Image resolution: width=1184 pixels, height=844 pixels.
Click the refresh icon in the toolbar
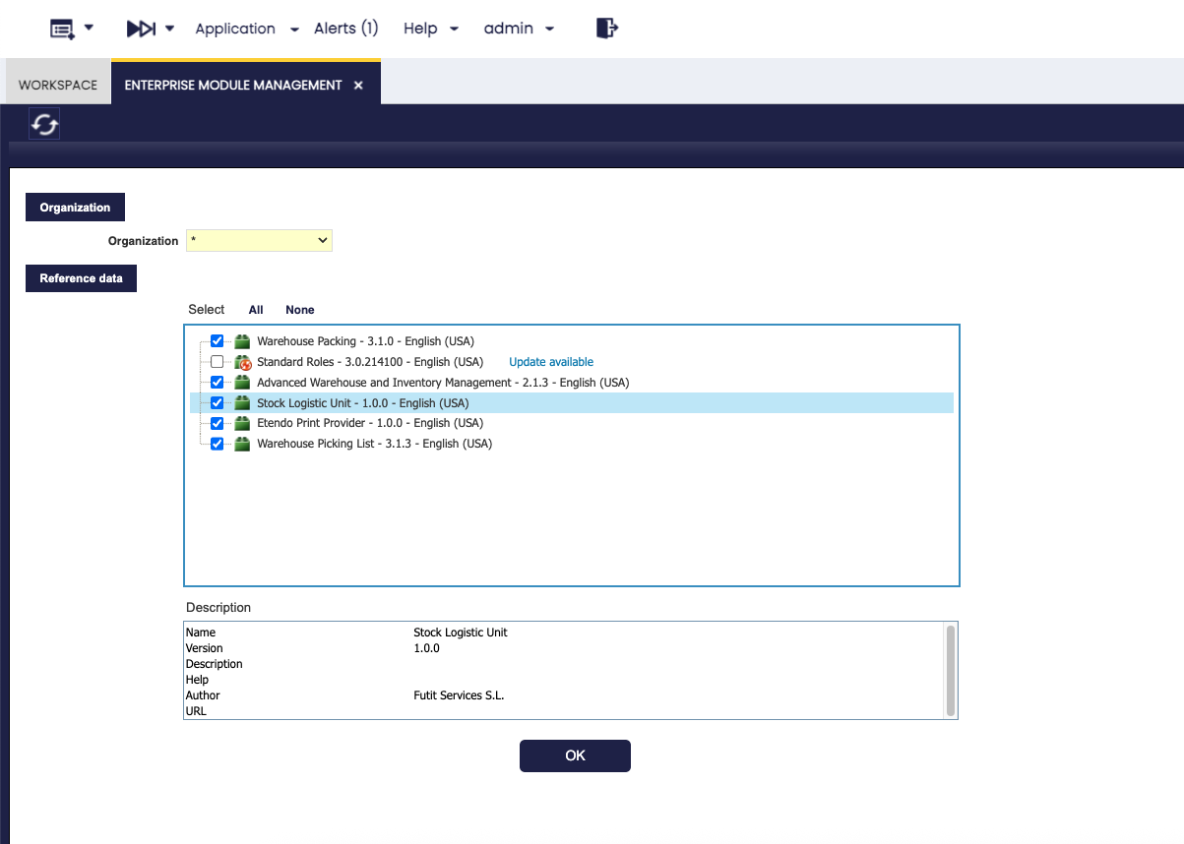coord(45,125)
